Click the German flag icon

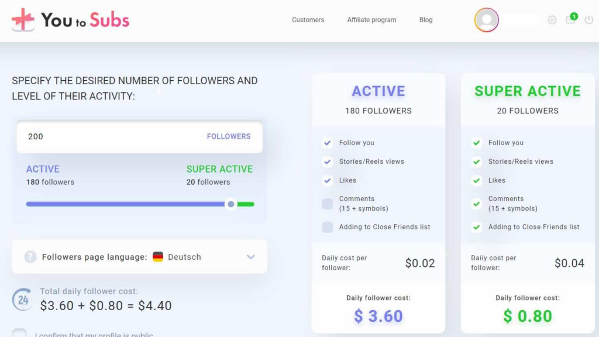point(158,257)
